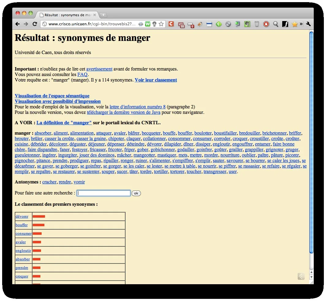
Task: Click 'engloutir' in the ranking table
Action: pos(23,251)
